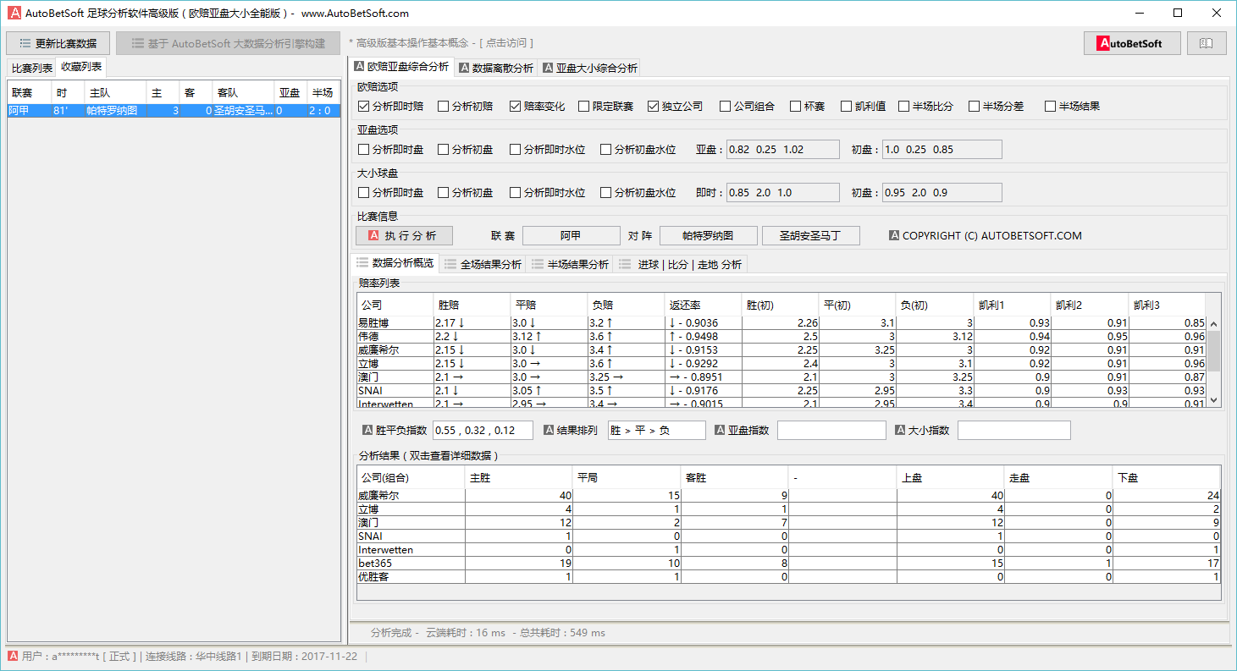Click the 初盘 field 1.0 0.25 0.85
Image resolution: width=1237 pixels, height=671 pixels.
(942, 150)
